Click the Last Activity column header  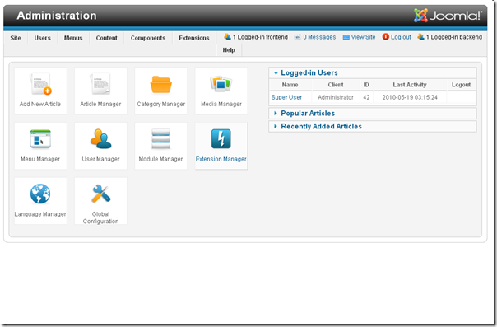pos(410,85)
